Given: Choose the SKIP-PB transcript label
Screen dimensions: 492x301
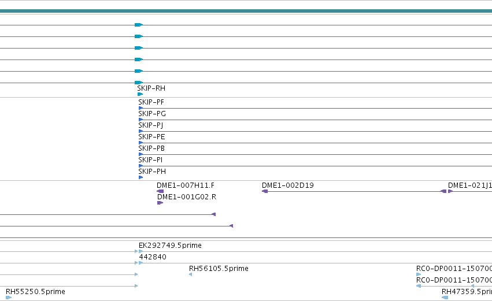Looking at the screenshot, I should (x=151, y=148).
